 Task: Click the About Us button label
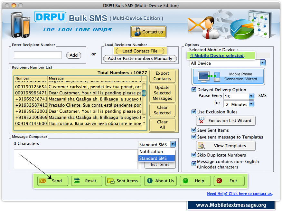point(164,181)
